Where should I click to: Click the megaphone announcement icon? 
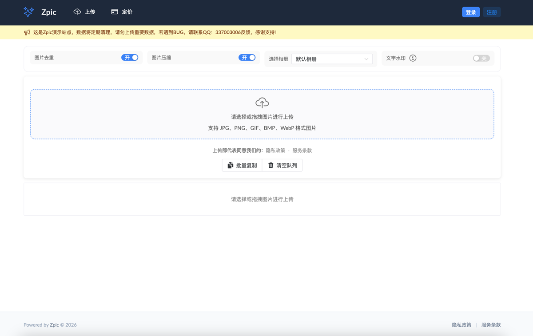[27, 32]
